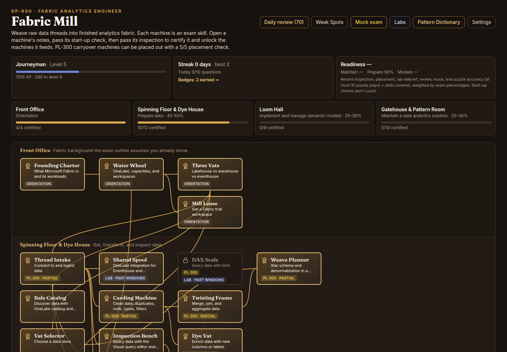Click the Vat Selector certified badge icon
The width and height of the screenshot is (507, 352).
28,336
